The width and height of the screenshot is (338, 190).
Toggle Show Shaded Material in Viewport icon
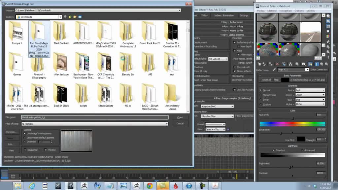click(x=310, y=64)
